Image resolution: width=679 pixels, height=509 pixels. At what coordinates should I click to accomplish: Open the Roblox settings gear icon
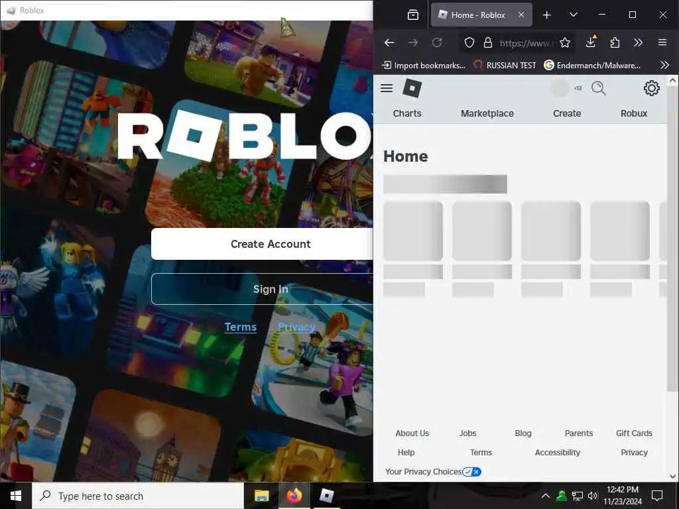tap(651, 88)
